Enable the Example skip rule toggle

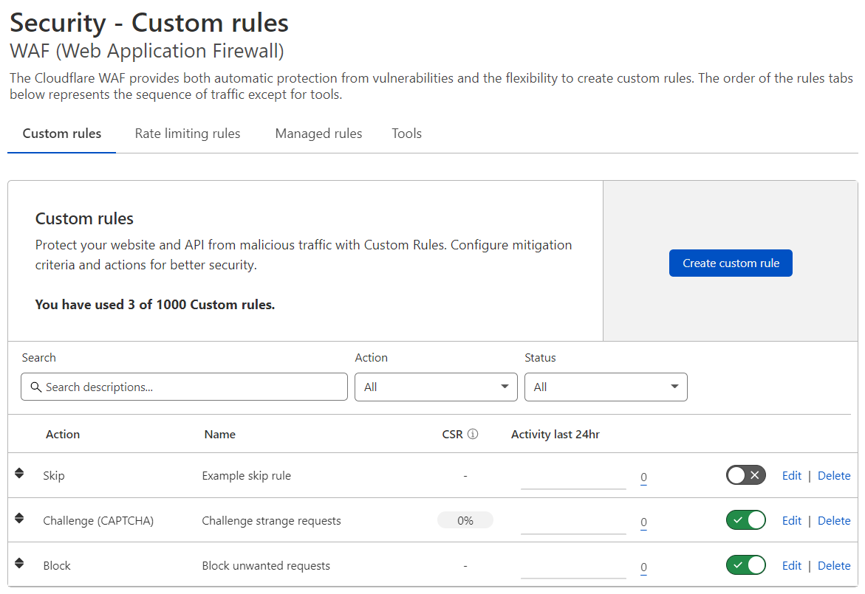745,475
